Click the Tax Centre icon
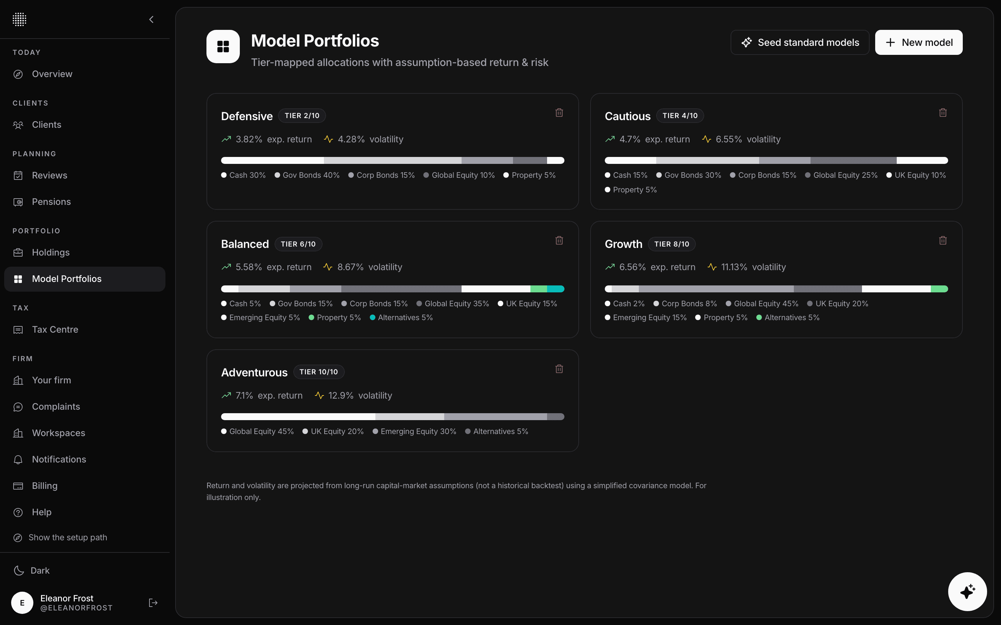1001x625 pixels. click(x=18, y=330)
